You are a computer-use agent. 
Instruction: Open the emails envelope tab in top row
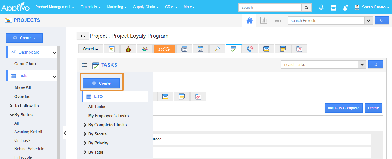tap(267, 49)
